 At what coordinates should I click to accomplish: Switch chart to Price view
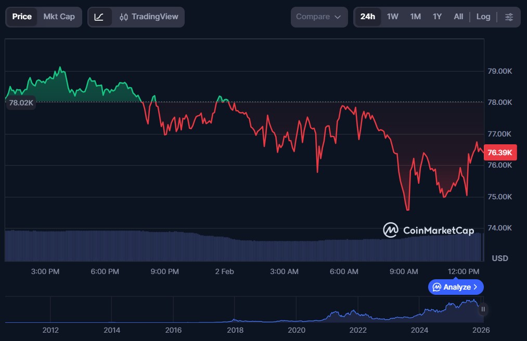click(x=22, y=17)
